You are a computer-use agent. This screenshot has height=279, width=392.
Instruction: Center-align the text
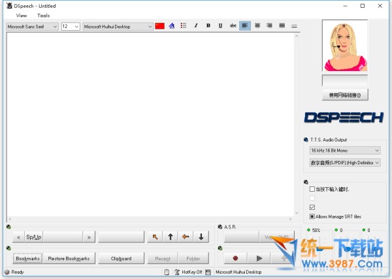pyautogui.click(x=257, y=25)
